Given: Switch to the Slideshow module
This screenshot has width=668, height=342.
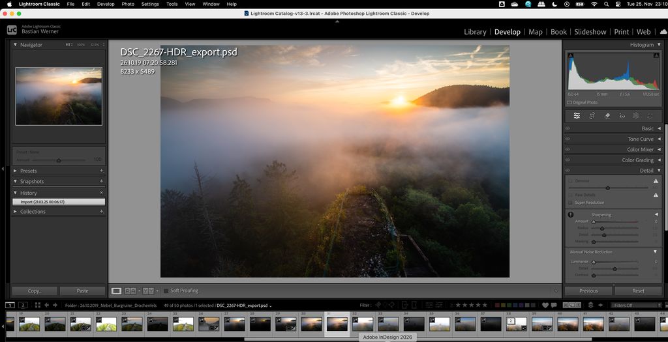Looking at the screenshot, I should (590, 31).
